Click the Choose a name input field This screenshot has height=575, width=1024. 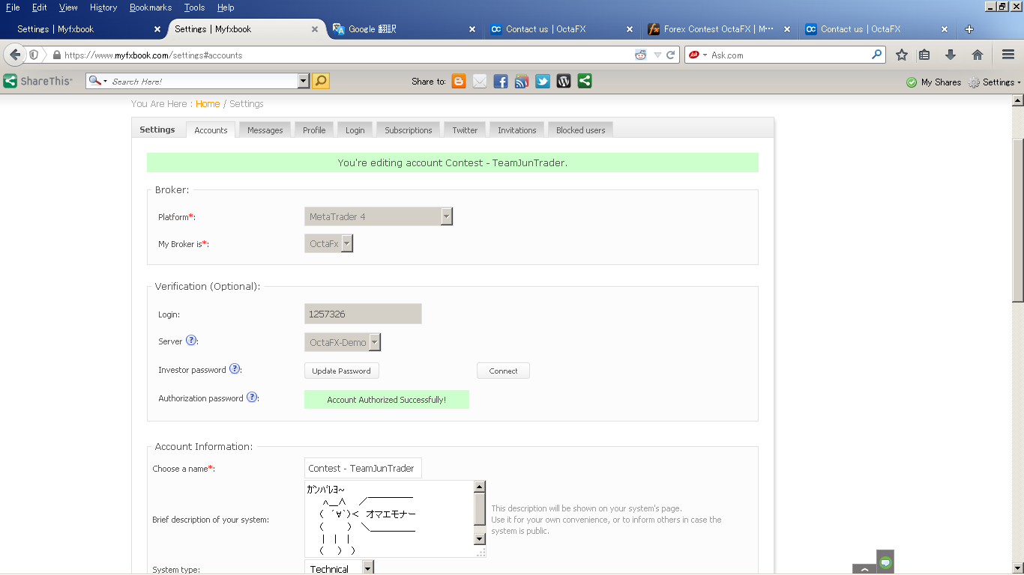[363, 468]
